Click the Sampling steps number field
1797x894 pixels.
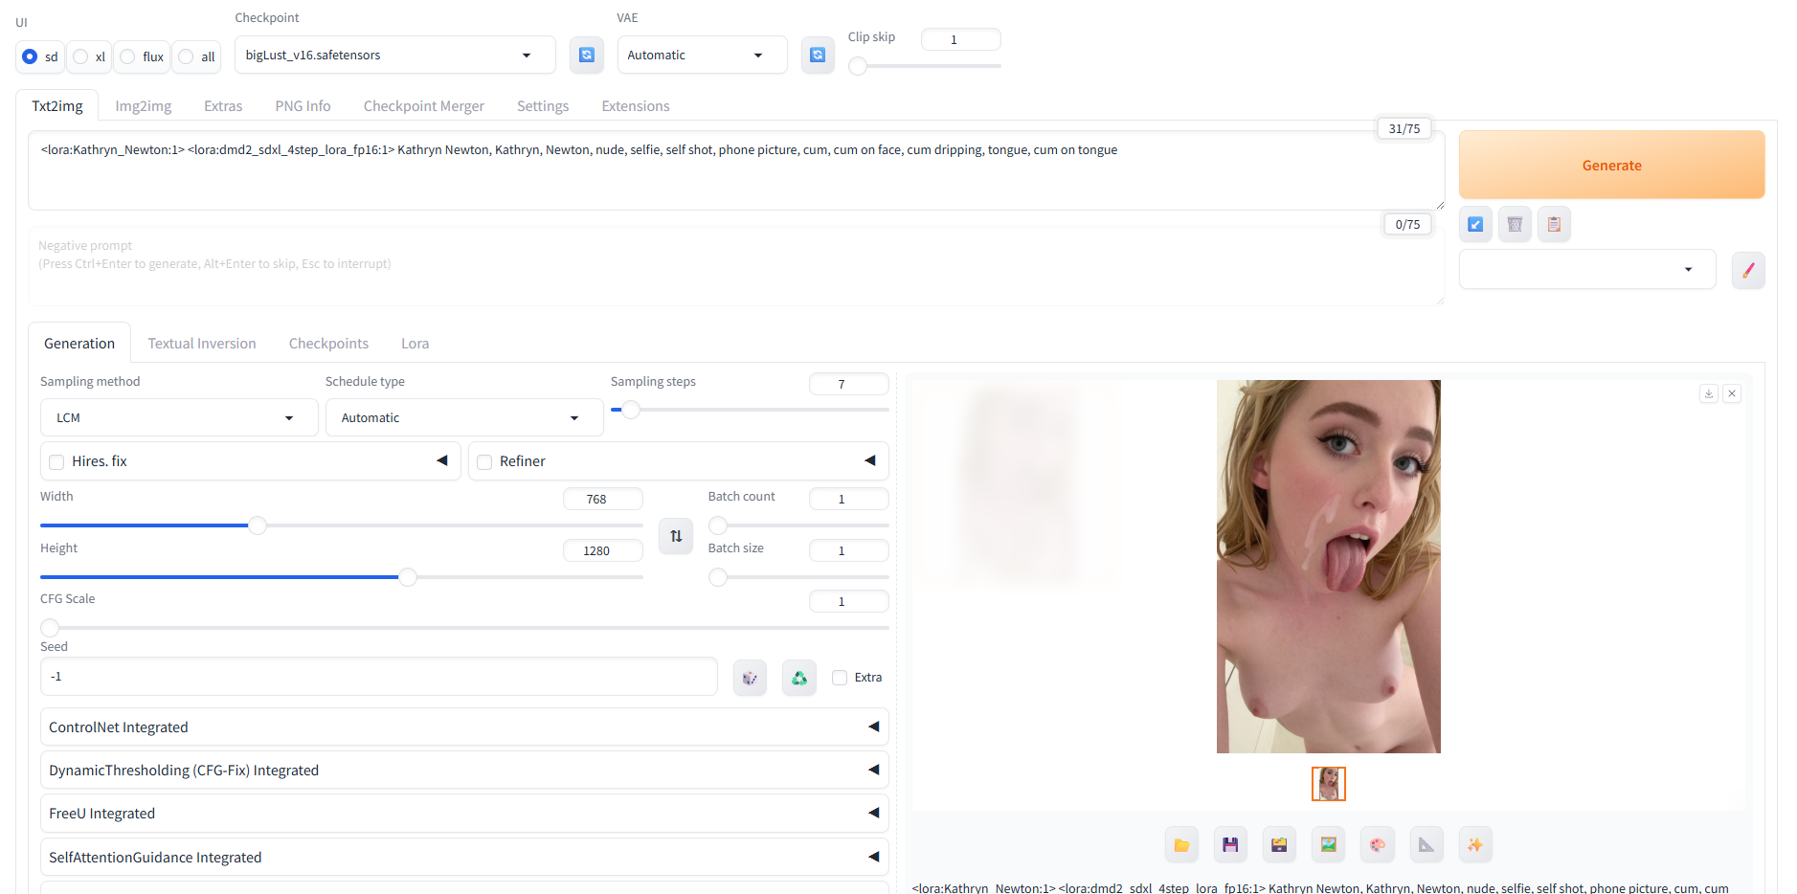[849, 384]
